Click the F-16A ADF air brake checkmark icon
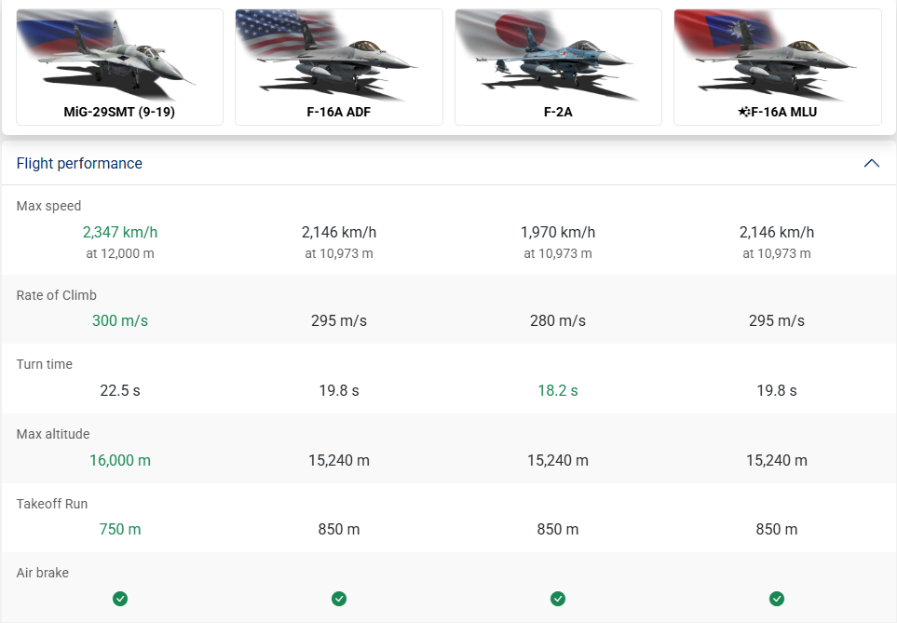Viewport: 897px width, 623px height. (x=339, y=599)
